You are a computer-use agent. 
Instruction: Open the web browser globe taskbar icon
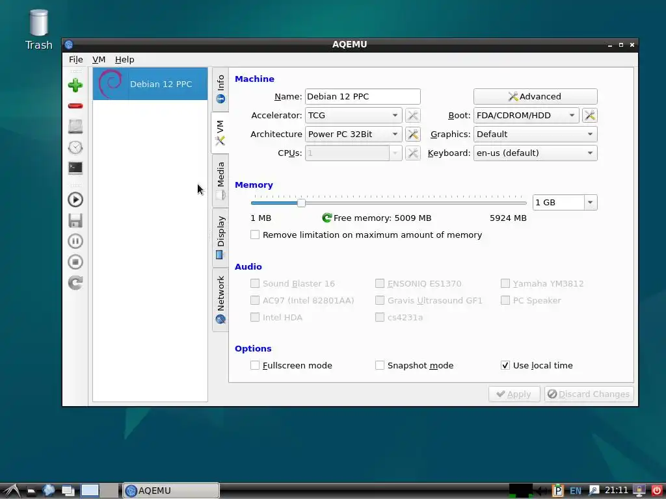(48, 491)
